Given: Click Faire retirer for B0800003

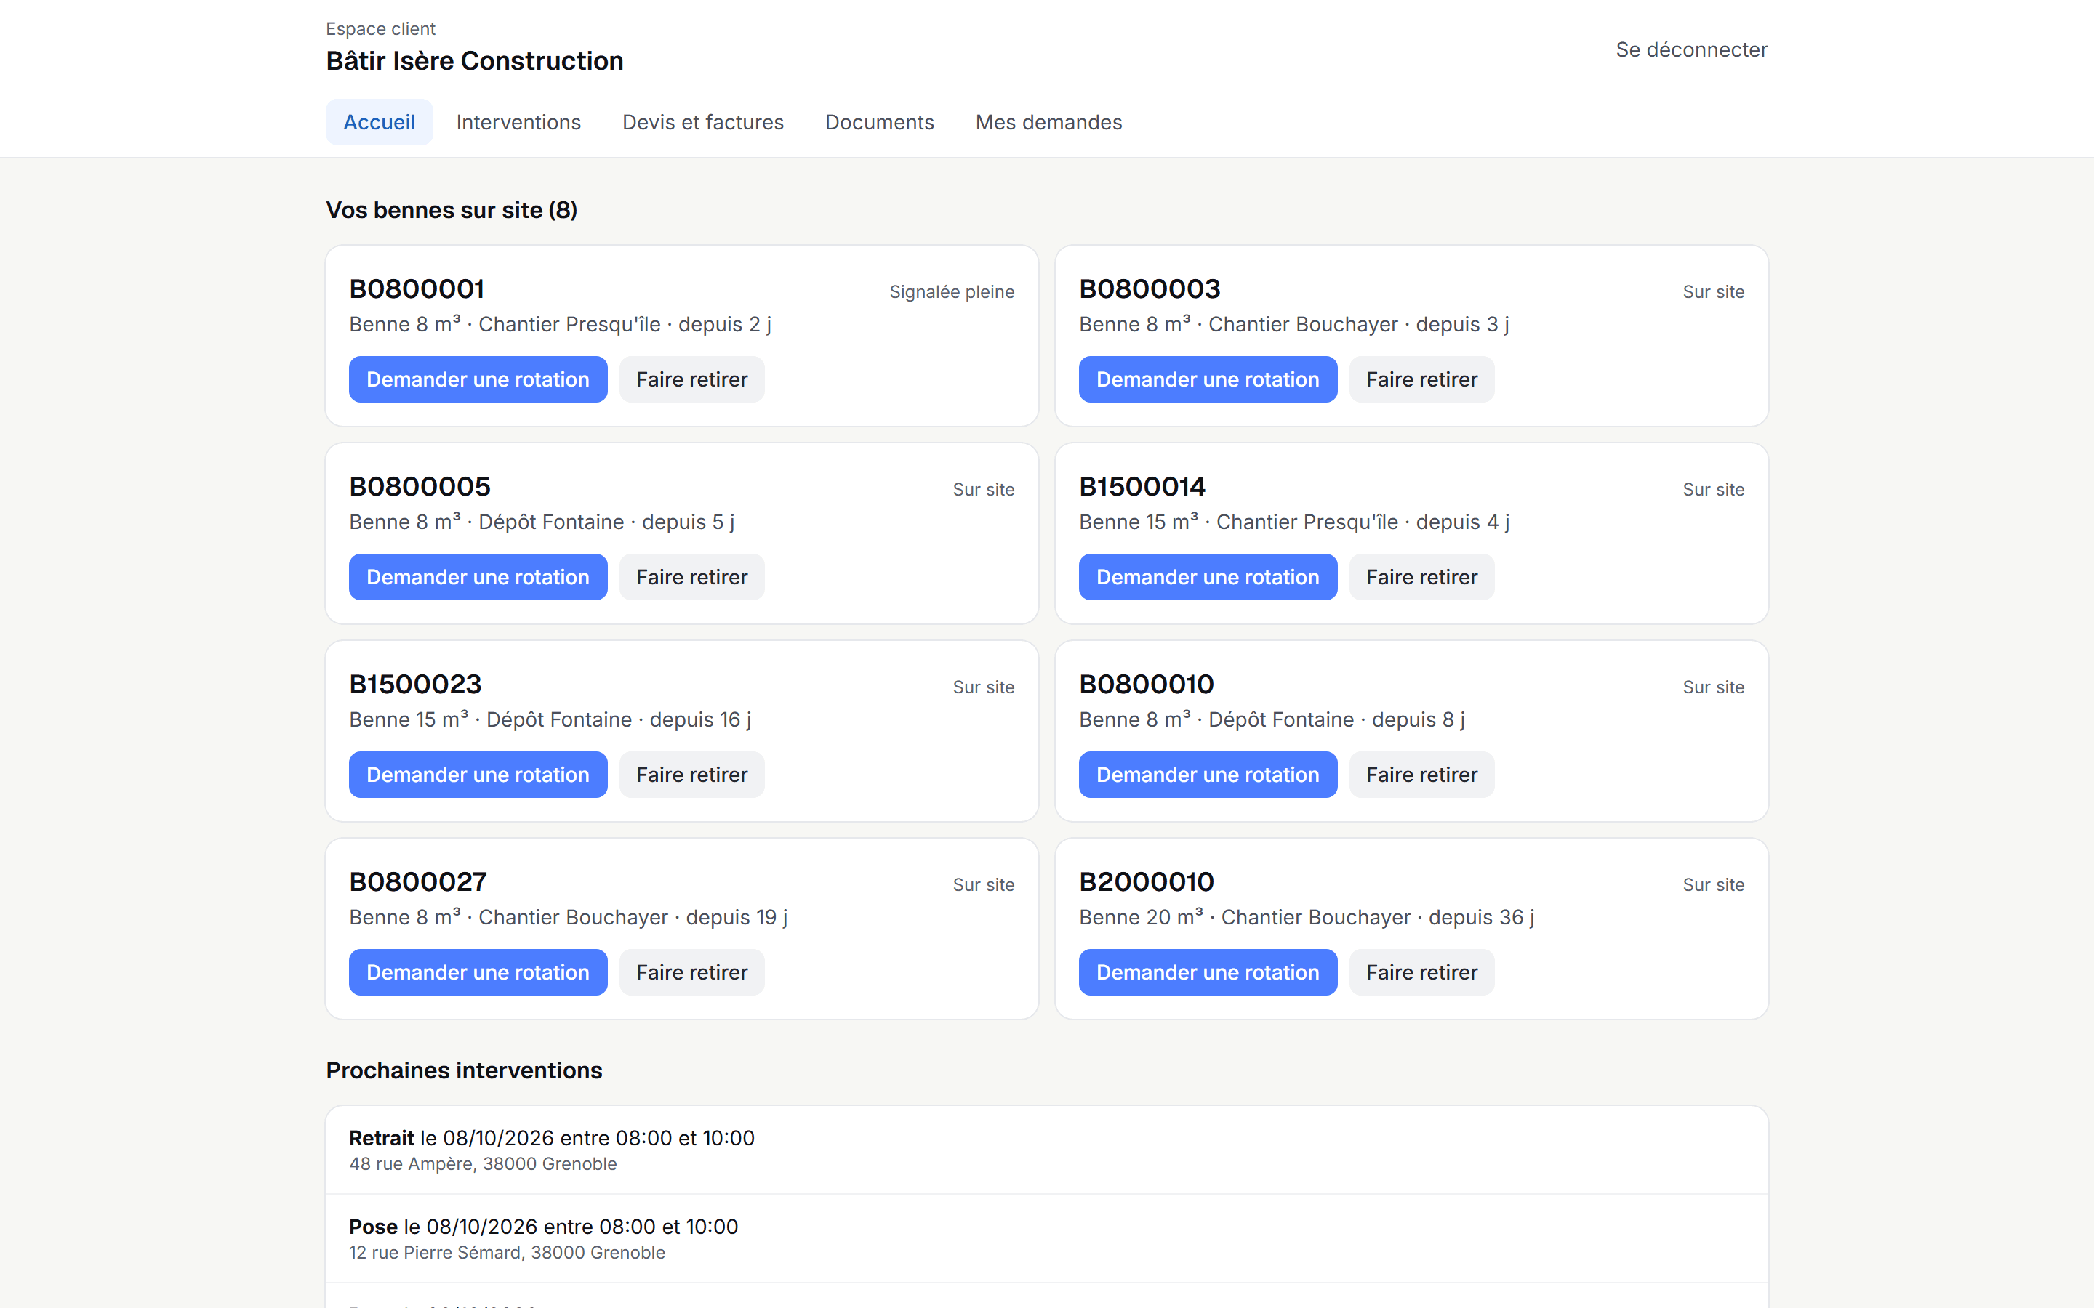Looking at the screenshot, I should (1421, 379).
